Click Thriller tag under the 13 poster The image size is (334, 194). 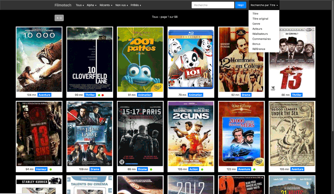(297, 95)
